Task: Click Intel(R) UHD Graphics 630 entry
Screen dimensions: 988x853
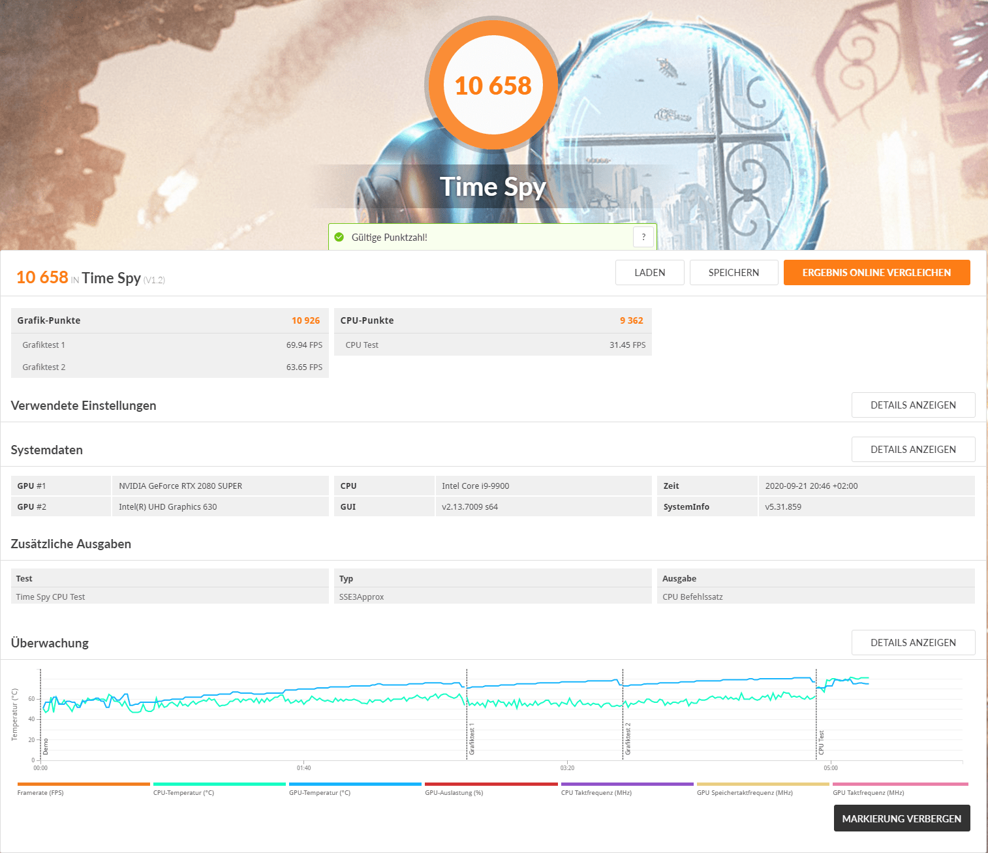Action: tap(168, 506)
